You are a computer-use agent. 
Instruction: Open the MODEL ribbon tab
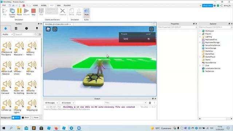click(x=44, y=5)
